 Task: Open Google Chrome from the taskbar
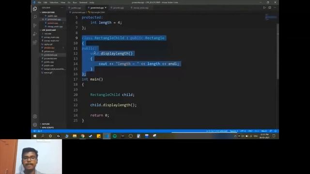(x=83, y=136)
